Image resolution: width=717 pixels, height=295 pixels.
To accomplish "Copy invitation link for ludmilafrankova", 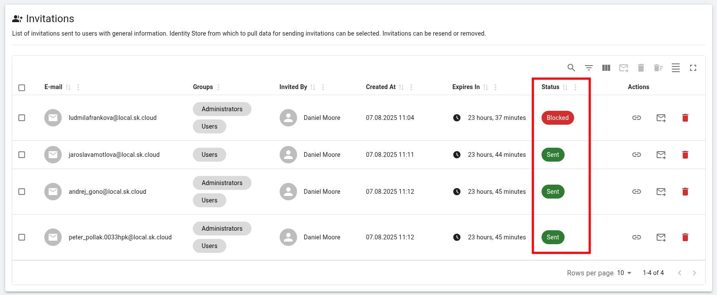I will tap(636, 118).
